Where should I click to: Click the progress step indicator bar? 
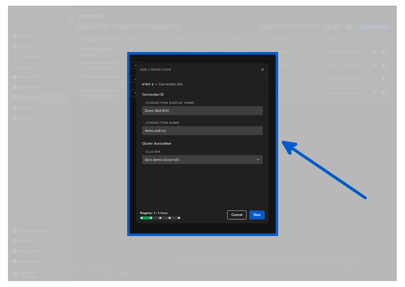pyautogui.click(x=160, y=218)
